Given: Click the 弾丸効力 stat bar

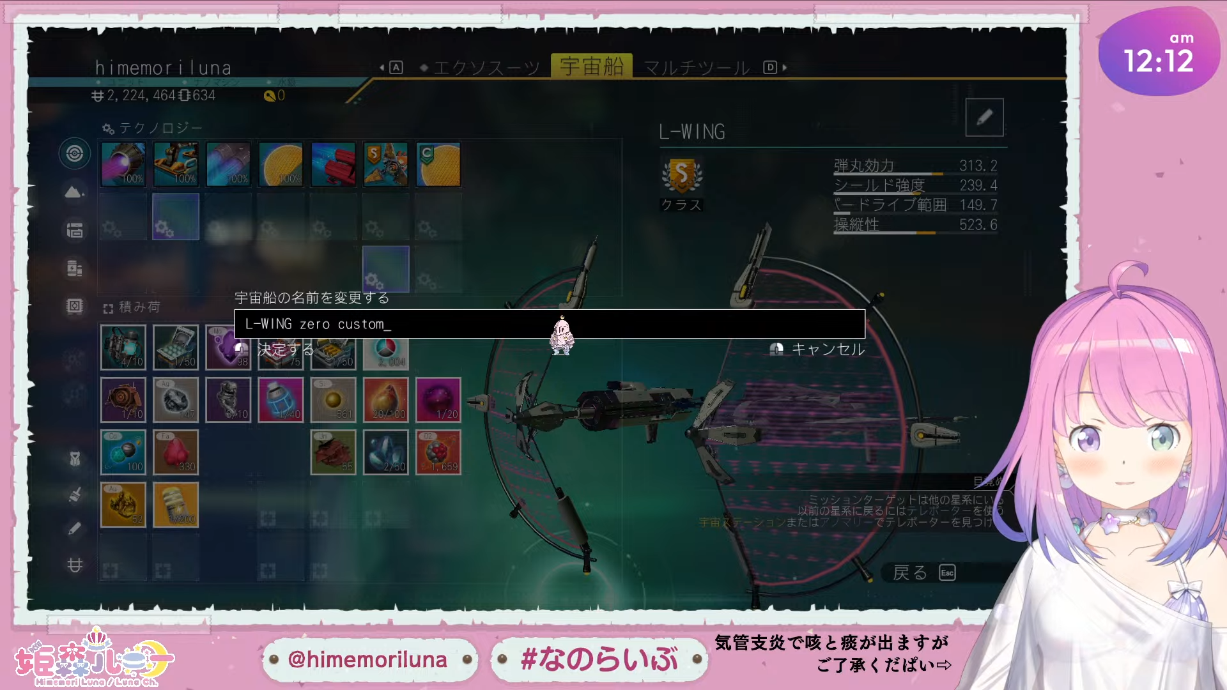Looking at the screenshot, I should (915, 167).
